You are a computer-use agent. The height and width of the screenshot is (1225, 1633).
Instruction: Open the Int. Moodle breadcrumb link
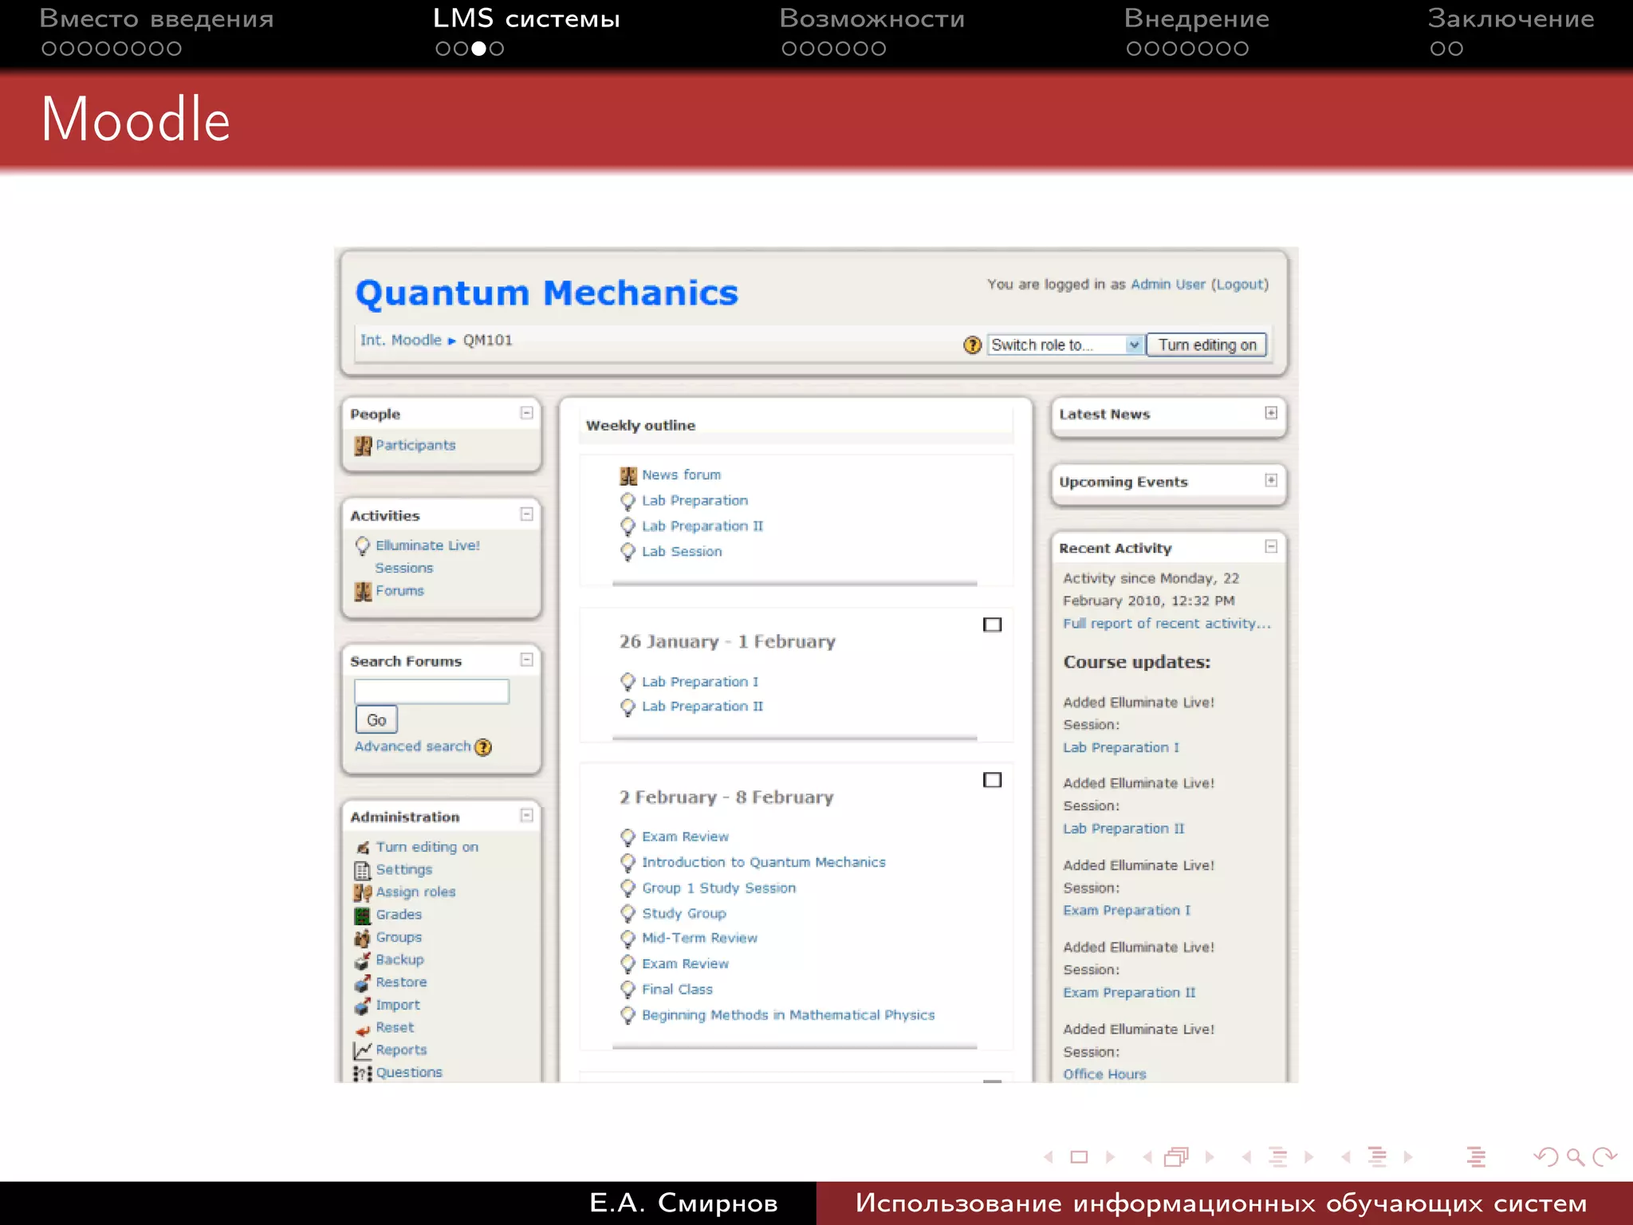click(x=401, y=341)
